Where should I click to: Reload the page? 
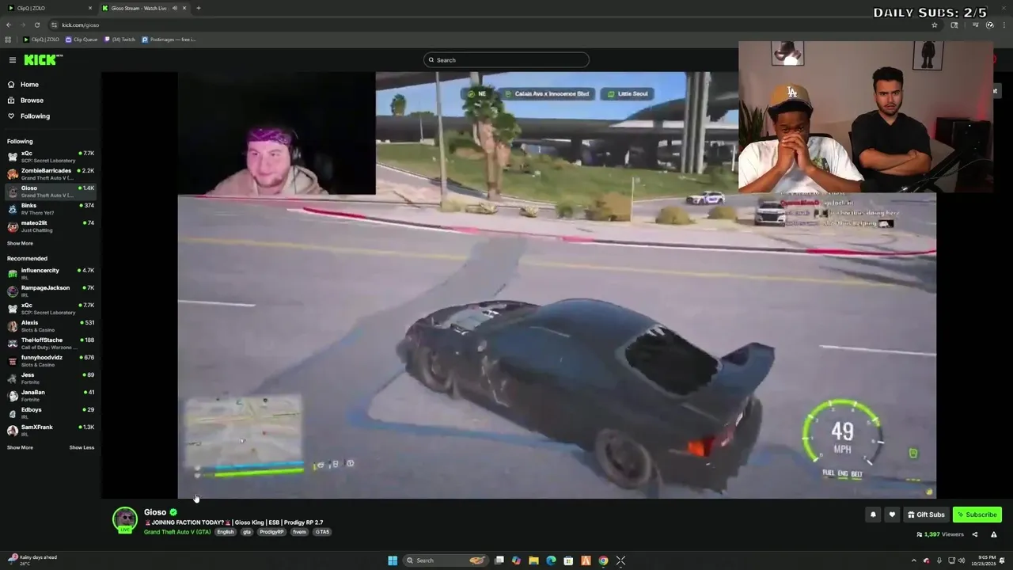click(x=36, y=25)
